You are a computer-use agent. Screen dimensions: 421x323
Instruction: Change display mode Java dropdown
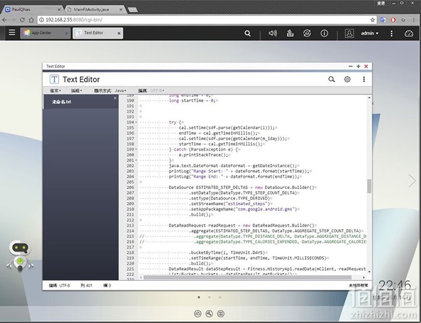click(x=120, y=91)
